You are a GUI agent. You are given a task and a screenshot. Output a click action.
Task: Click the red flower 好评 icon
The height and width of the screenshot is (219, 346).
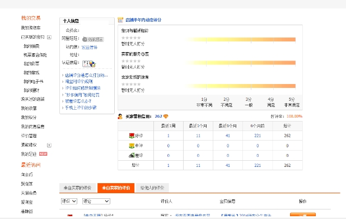click(132, 136)
